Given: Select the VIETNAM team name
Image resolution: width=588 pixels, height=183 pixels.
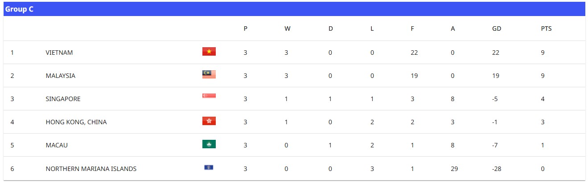Looking at the screenshot, I should 59,53.
